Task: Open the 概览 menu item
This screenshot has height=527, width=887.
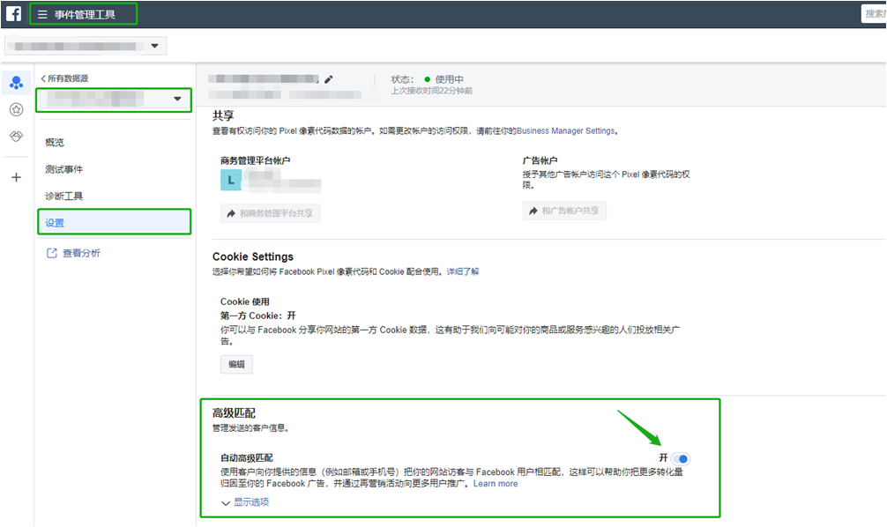Action: click(55, 142)
